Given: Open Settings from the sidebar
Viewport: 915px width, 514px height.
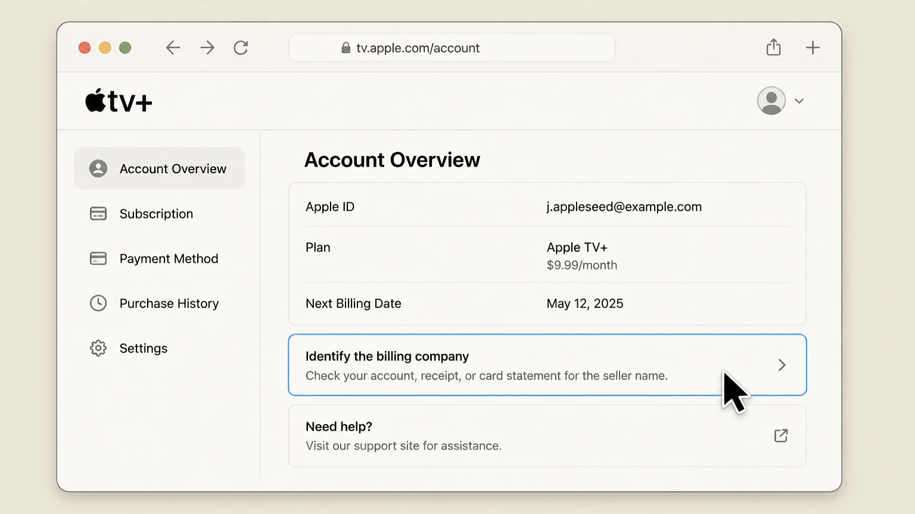Looking at the screenshot, I should (159, 348).
